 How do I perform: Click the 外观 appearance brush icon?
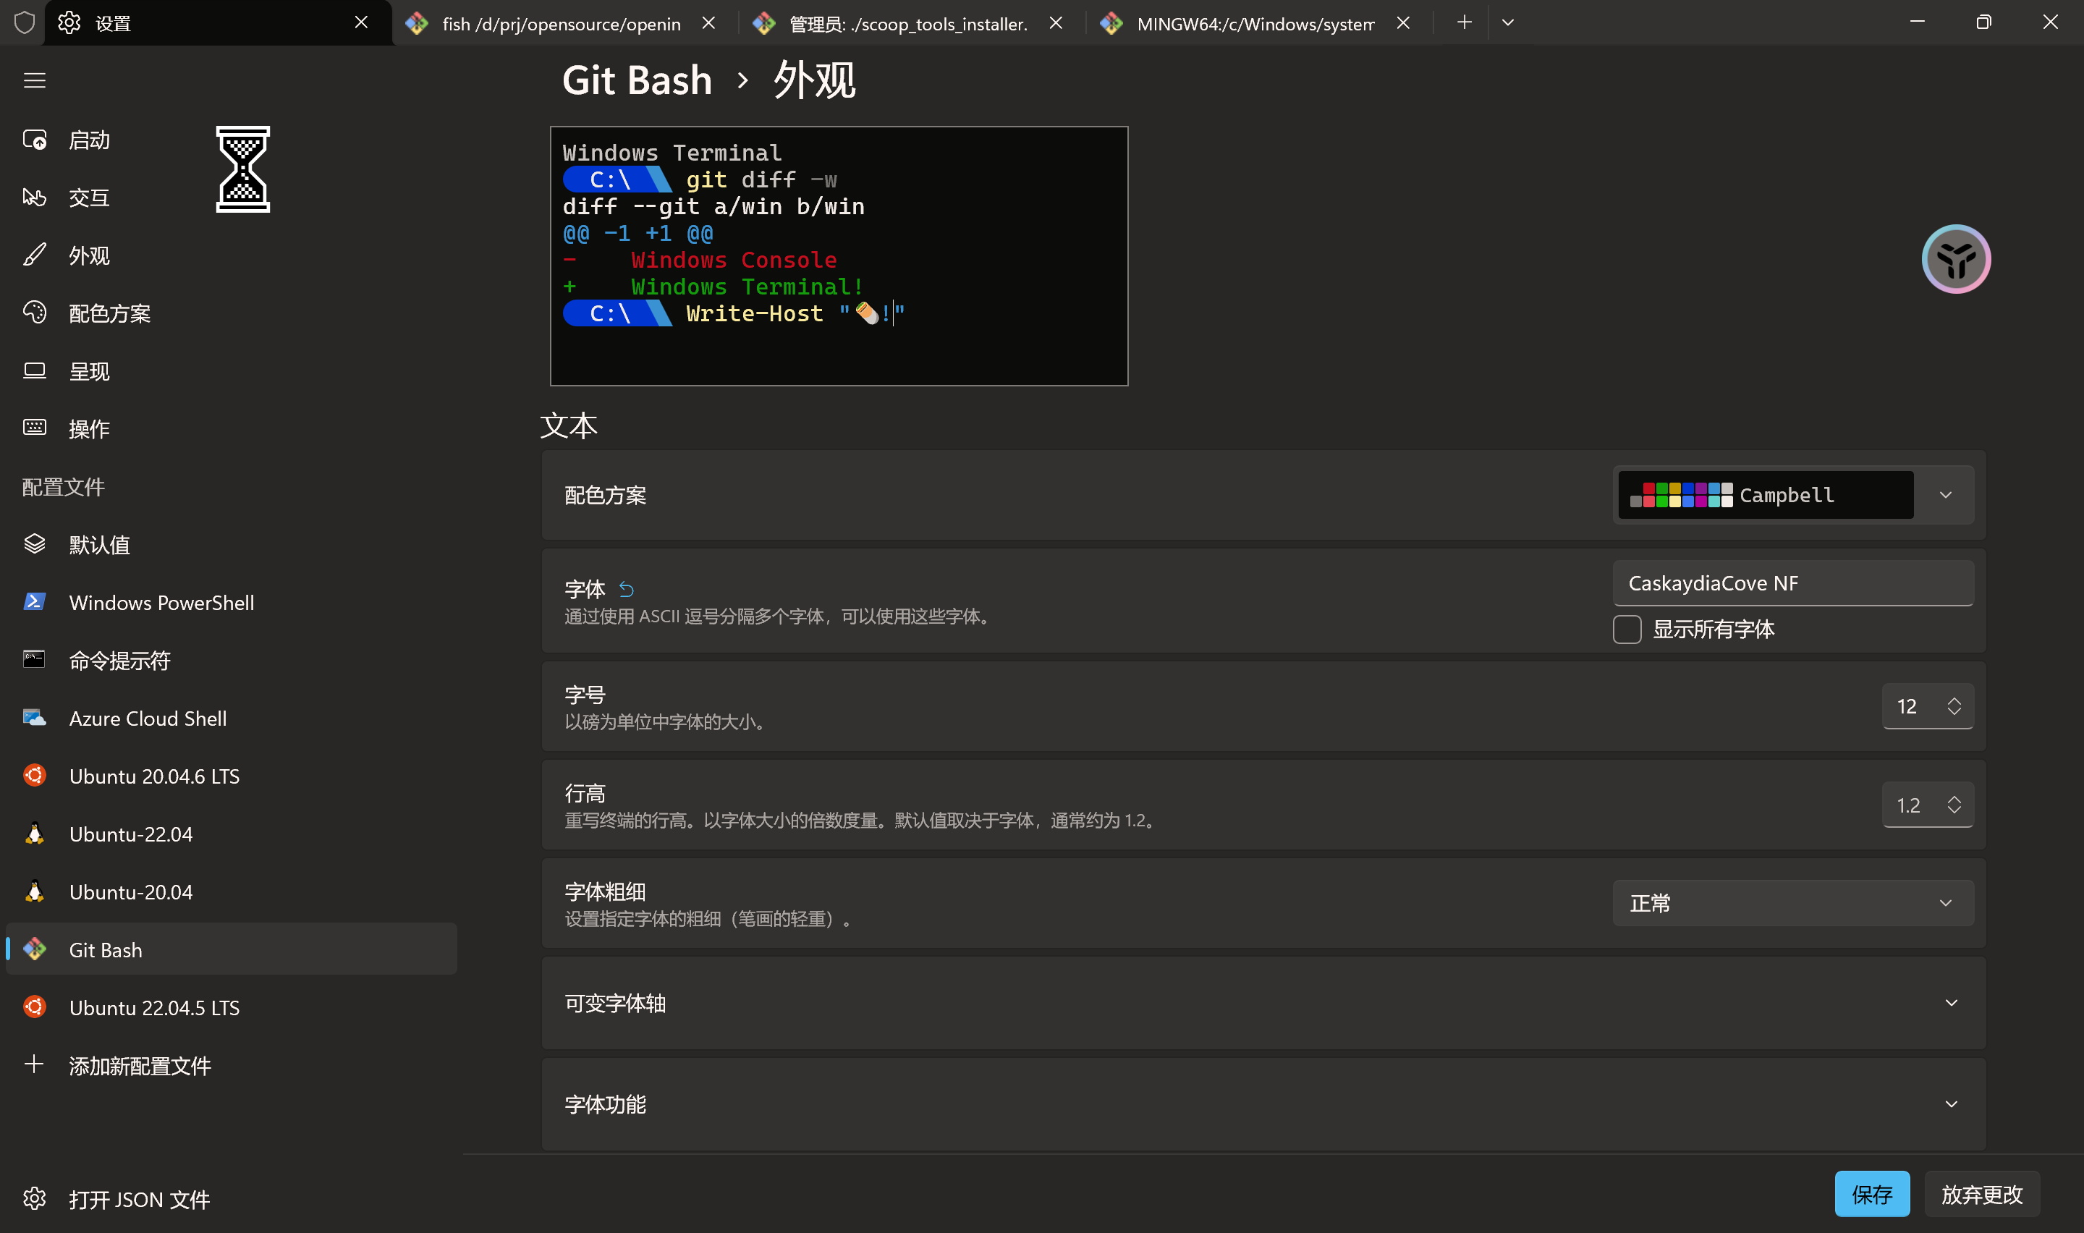(34, 255)
